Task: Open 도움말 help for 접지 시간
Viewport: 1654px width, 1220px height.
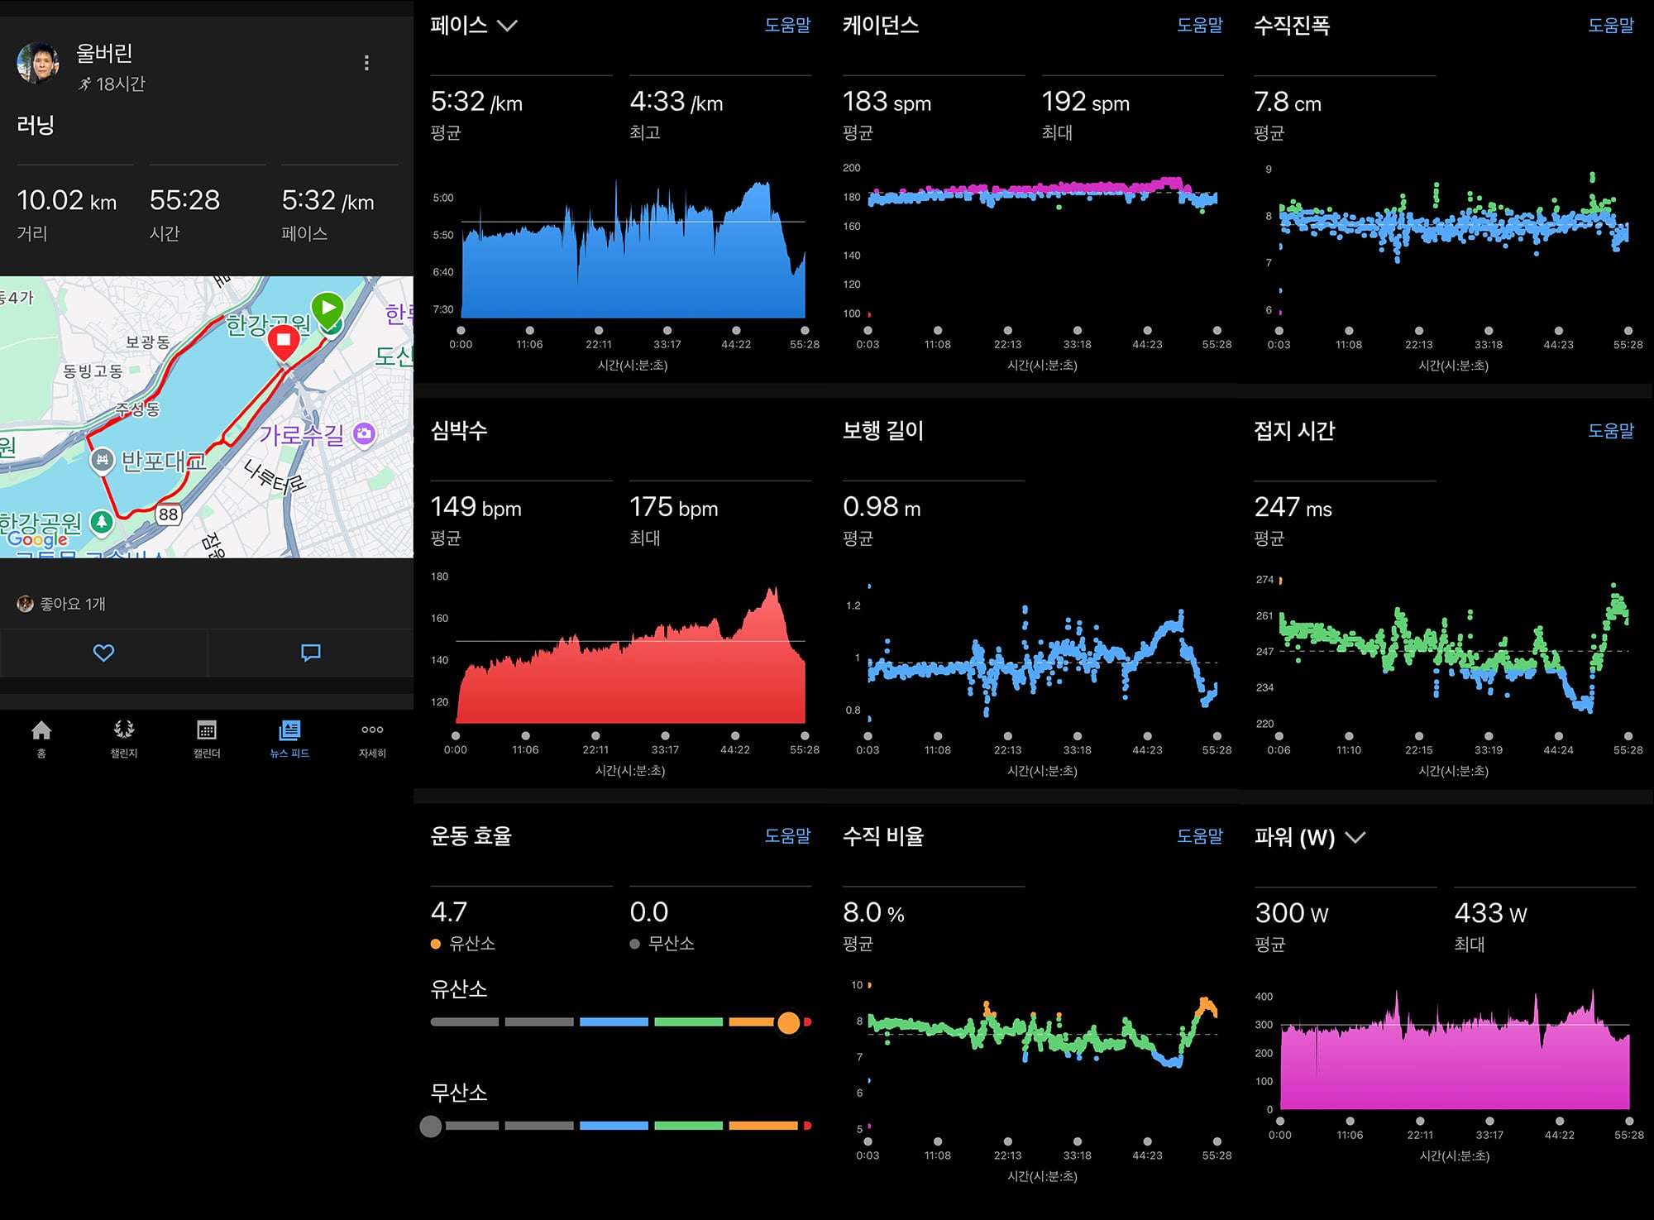Action: click(1611, 431)
